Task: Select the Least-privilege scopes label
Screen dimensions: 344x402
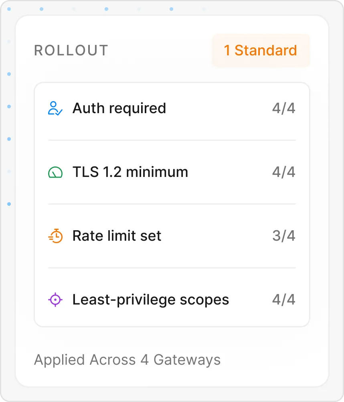Action: (x=151, y=300)
